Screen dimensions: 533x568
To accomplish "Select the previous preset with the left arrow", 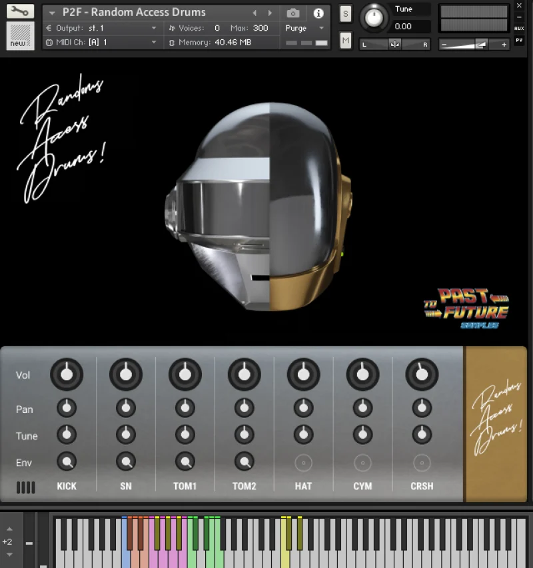I will 255,12.
